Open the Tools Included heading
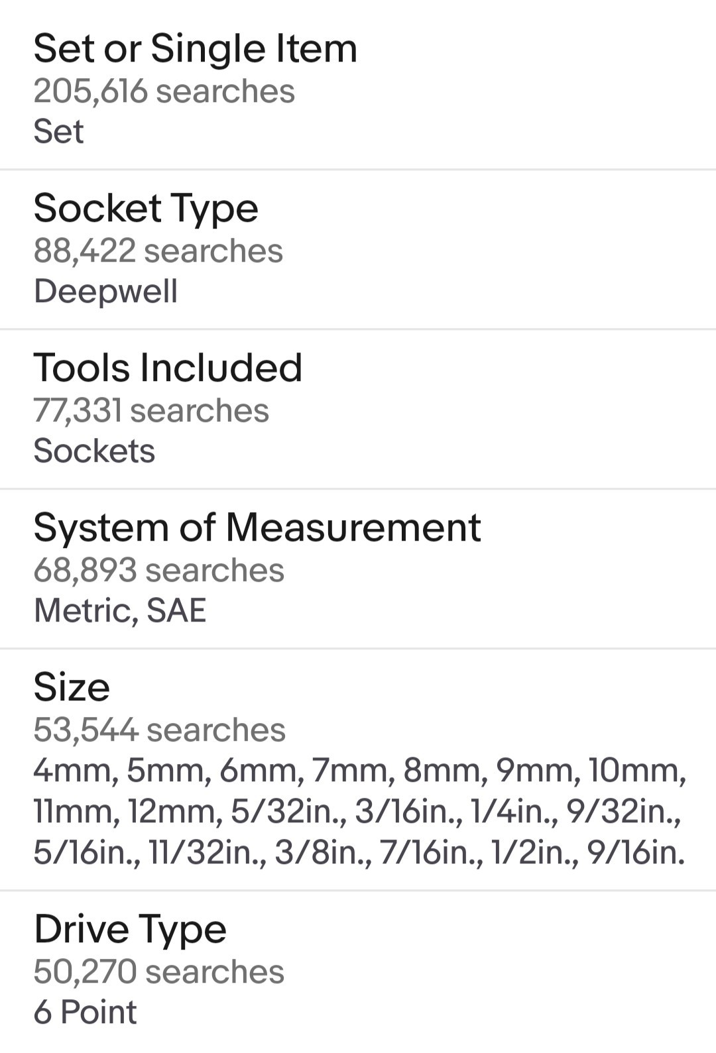716x1053 pixels. (x=168, y=368)
